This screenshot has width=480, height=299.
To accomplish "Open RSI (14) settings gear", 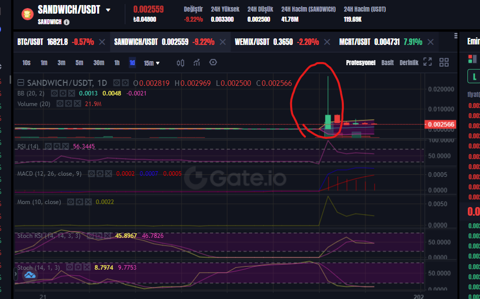I will pos(57,146).
